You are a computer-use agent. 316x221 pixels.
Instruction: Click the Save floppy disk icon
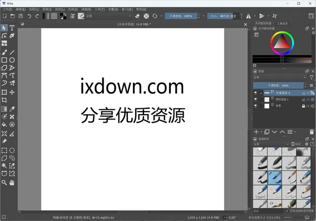point(21,16)
